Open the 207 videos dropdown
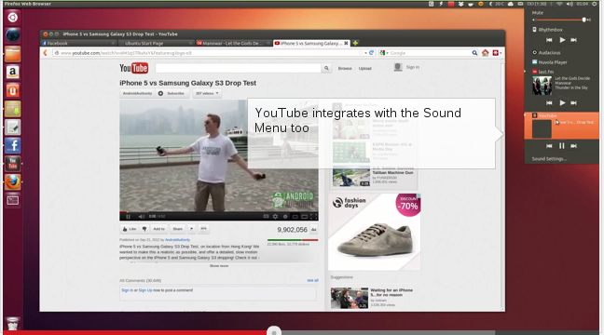Image resolution: width=604 pixels, height=335 pixels. coord(207,93)
